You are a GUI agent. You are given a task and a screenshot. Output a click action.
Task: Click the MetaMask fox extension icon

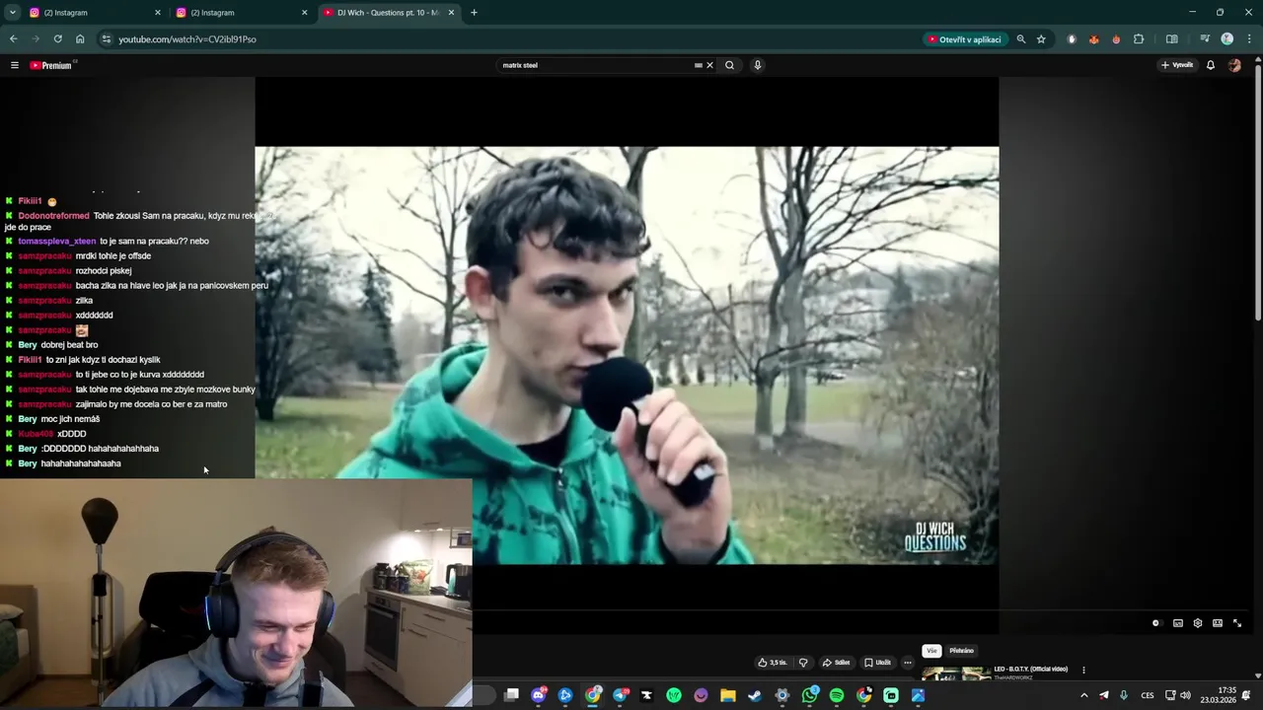[1093, 39]
